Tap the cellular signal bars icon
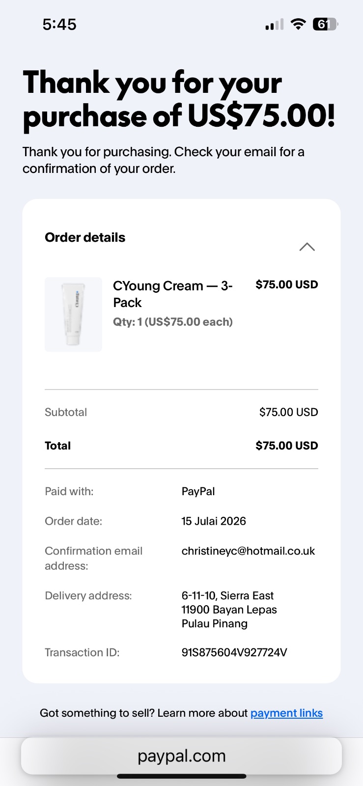This screenshot has width=363, height=786. click(275, 25)
